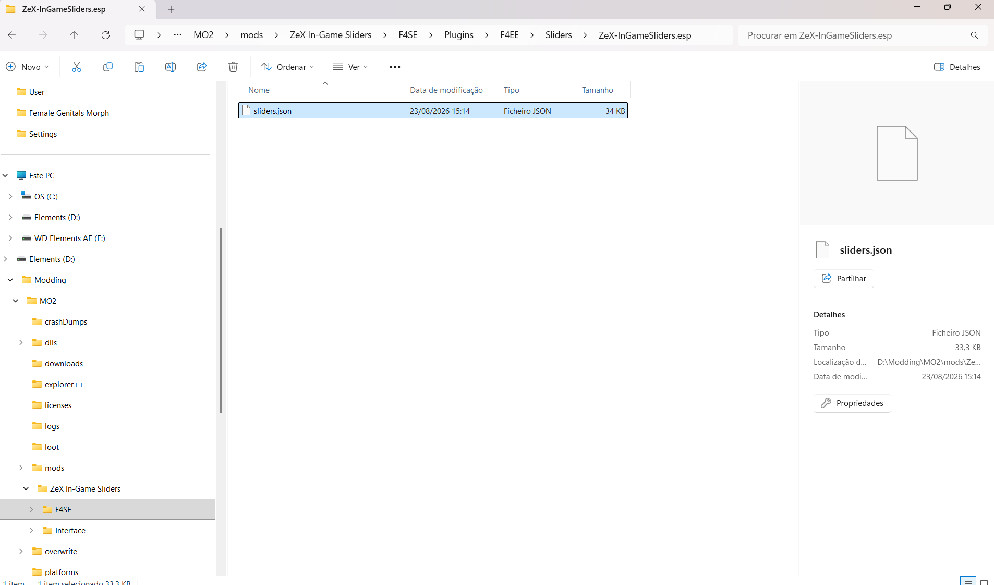Image resolution: width=994 pixels, height=585 pixels.
Task: Click the Propriedades button
Action: 852,403
